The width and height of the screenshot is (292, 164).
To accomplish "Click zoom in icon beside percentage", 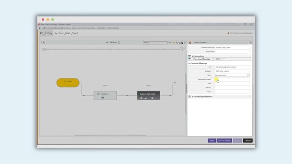I will [x=116, y=42].
